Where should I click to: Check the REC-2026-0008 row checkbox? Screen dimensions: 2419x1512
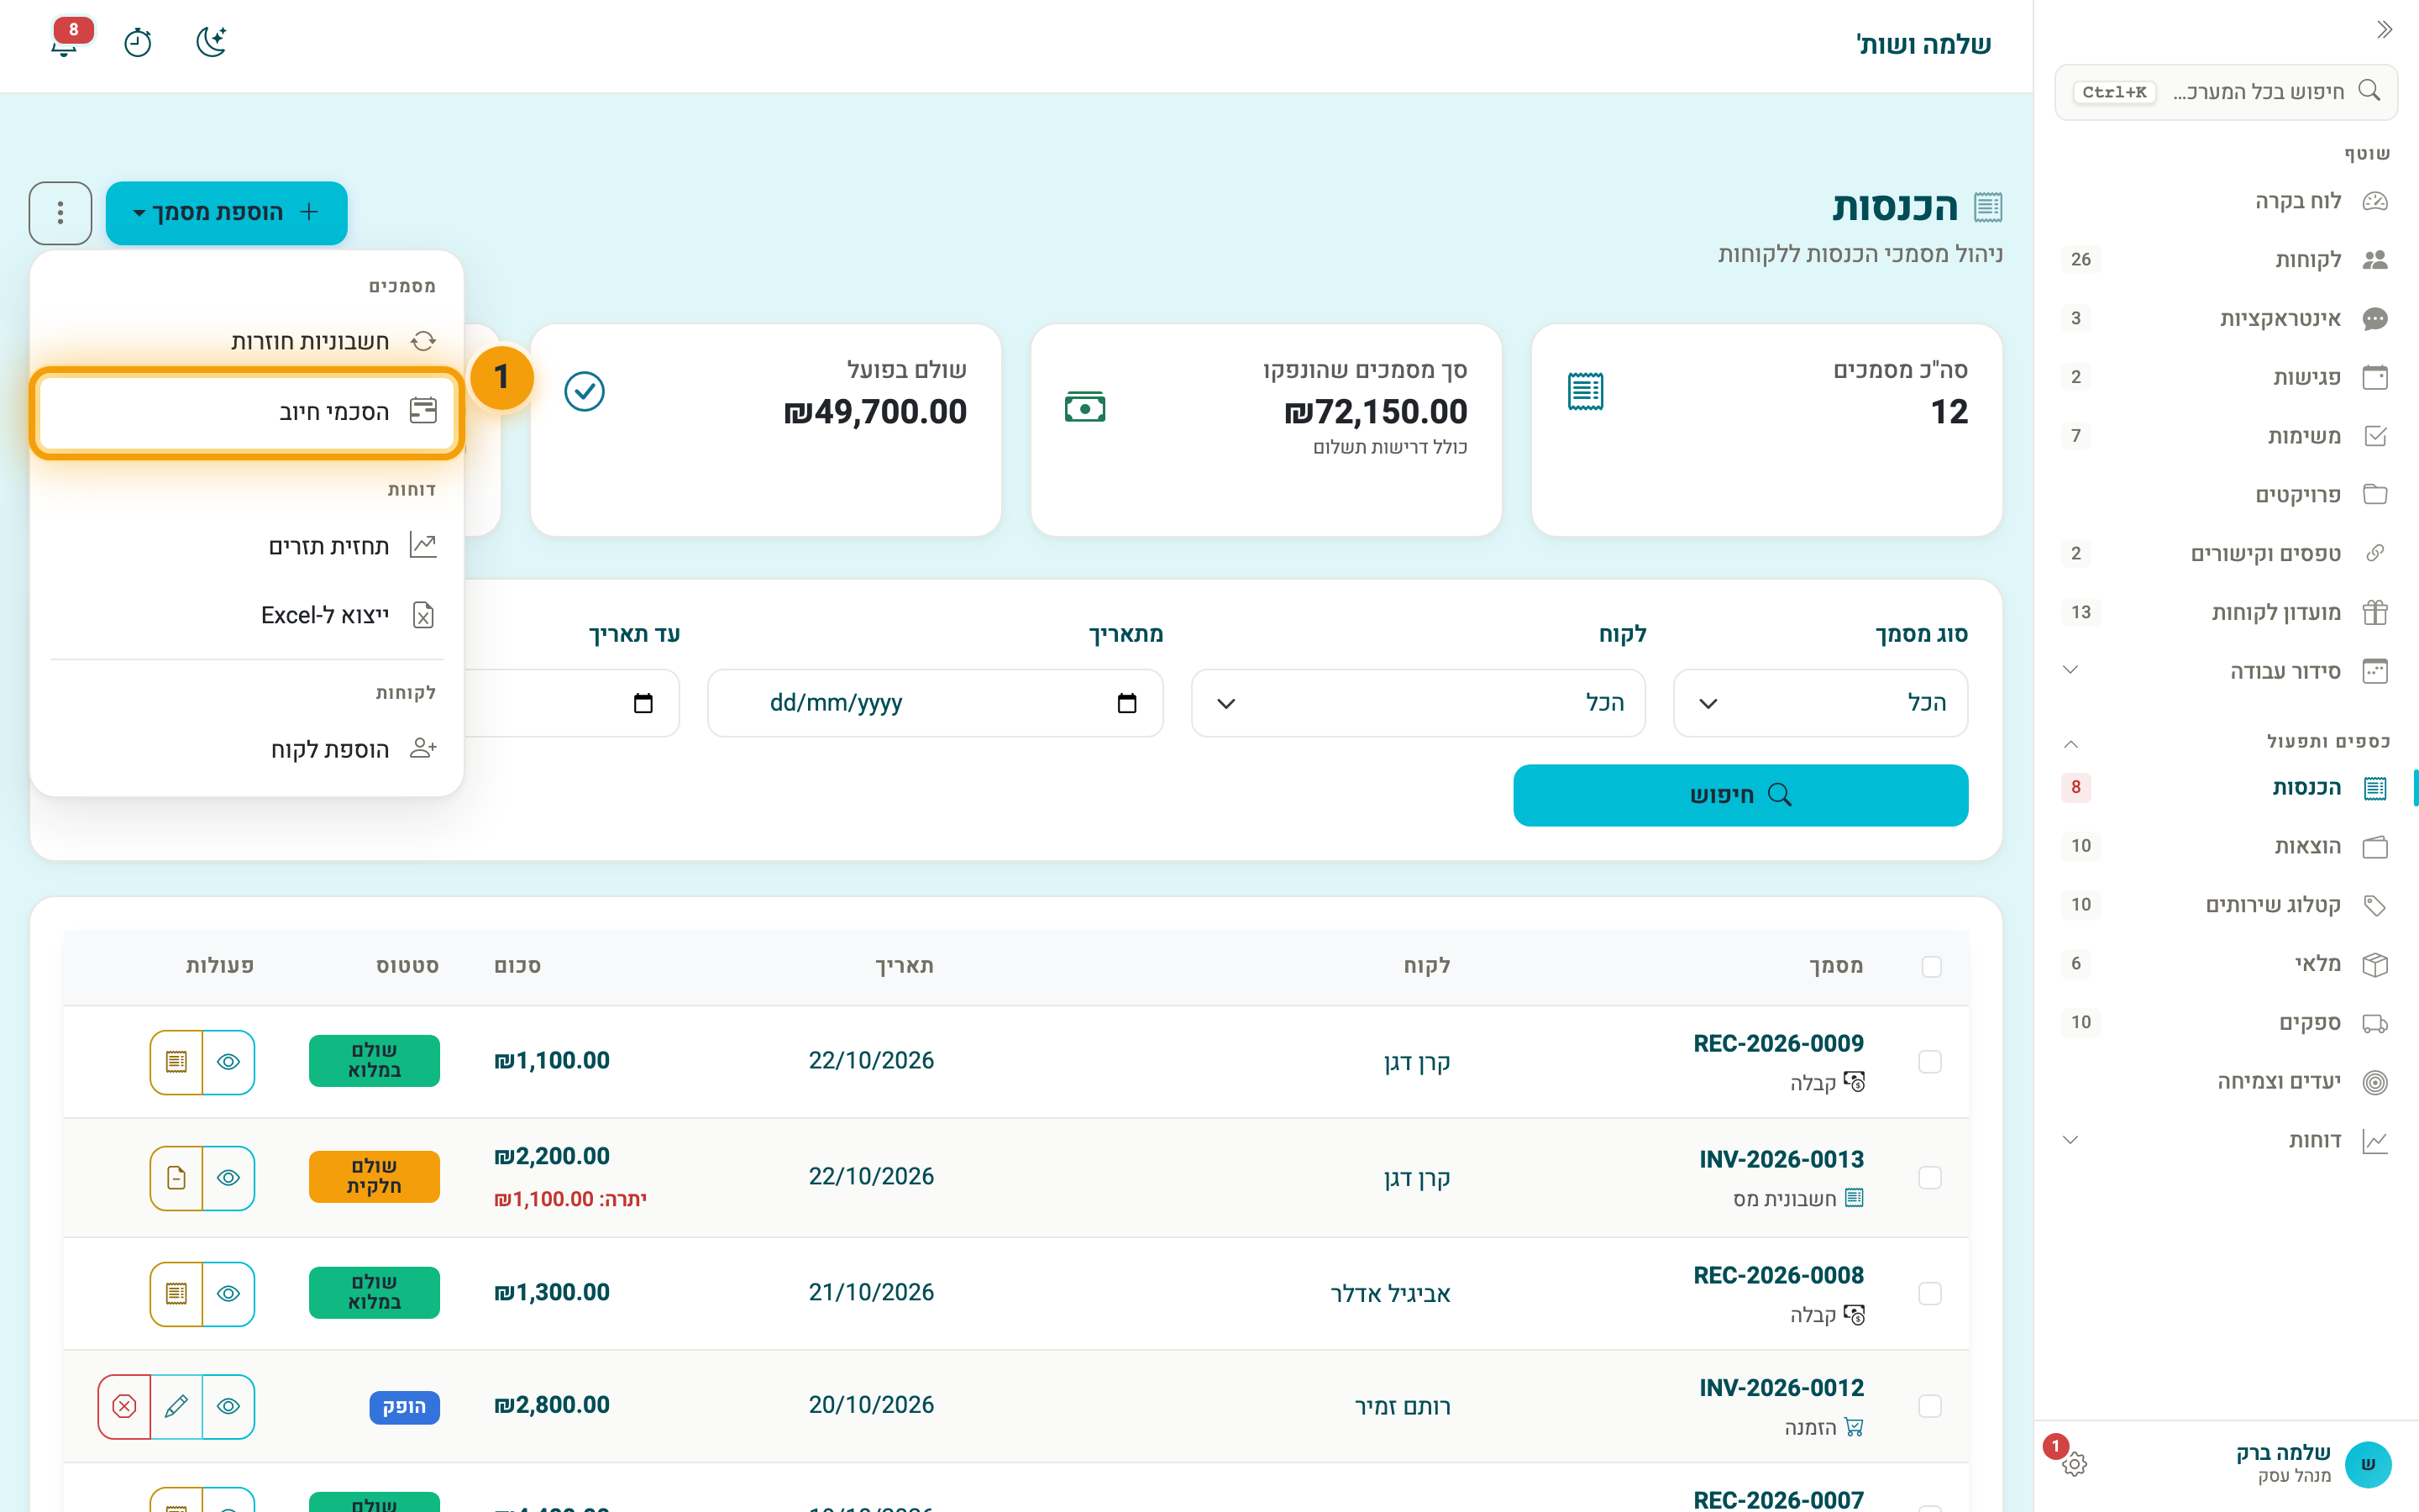coord(1930,1293)
